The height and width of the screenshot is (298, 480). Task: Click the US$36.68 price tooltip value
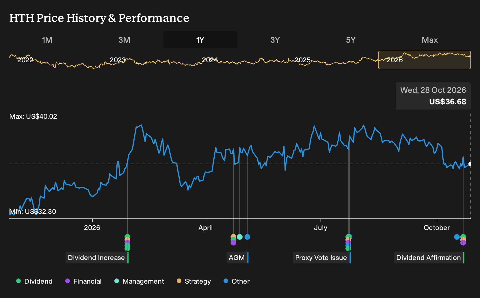pyautogui.click(x=447, y=102)
